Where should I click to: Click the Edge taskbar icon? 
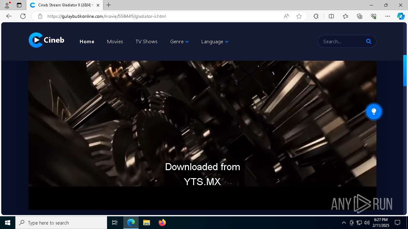(x=131, y=223)
